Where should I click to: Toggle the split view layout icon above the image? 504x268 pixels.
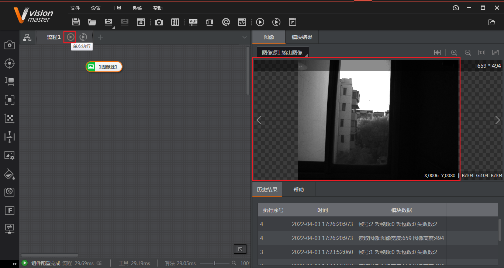pyautogui.click(x=437, y=52)
